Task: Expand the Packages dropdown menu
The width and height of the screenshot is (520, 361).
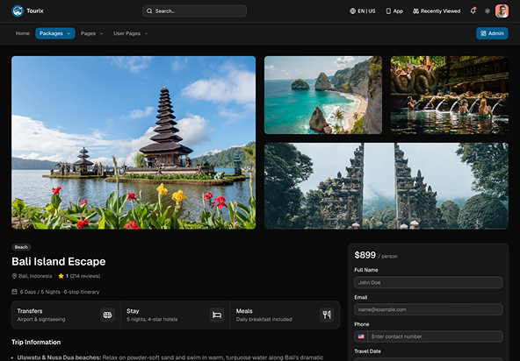Action: tap(55, 33)
